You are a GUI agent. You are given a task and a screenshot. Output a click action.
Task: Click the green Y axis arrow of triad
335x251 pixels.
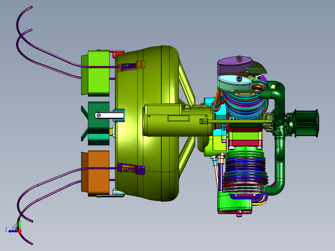coord(20,224)
